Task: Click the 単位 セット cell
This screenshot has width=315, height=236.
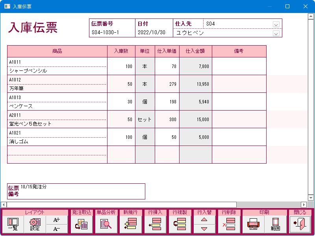Action: (145, 119)
